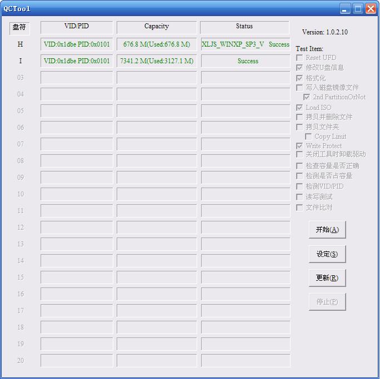This screenshot has width=380, height=379.
Task: Enable the 检查容量是否正确 checkbox
Action: point(299,166)
